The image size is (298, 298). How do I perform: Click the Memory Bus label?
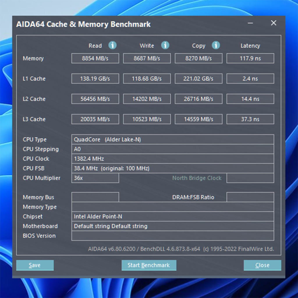click(38, 197)
